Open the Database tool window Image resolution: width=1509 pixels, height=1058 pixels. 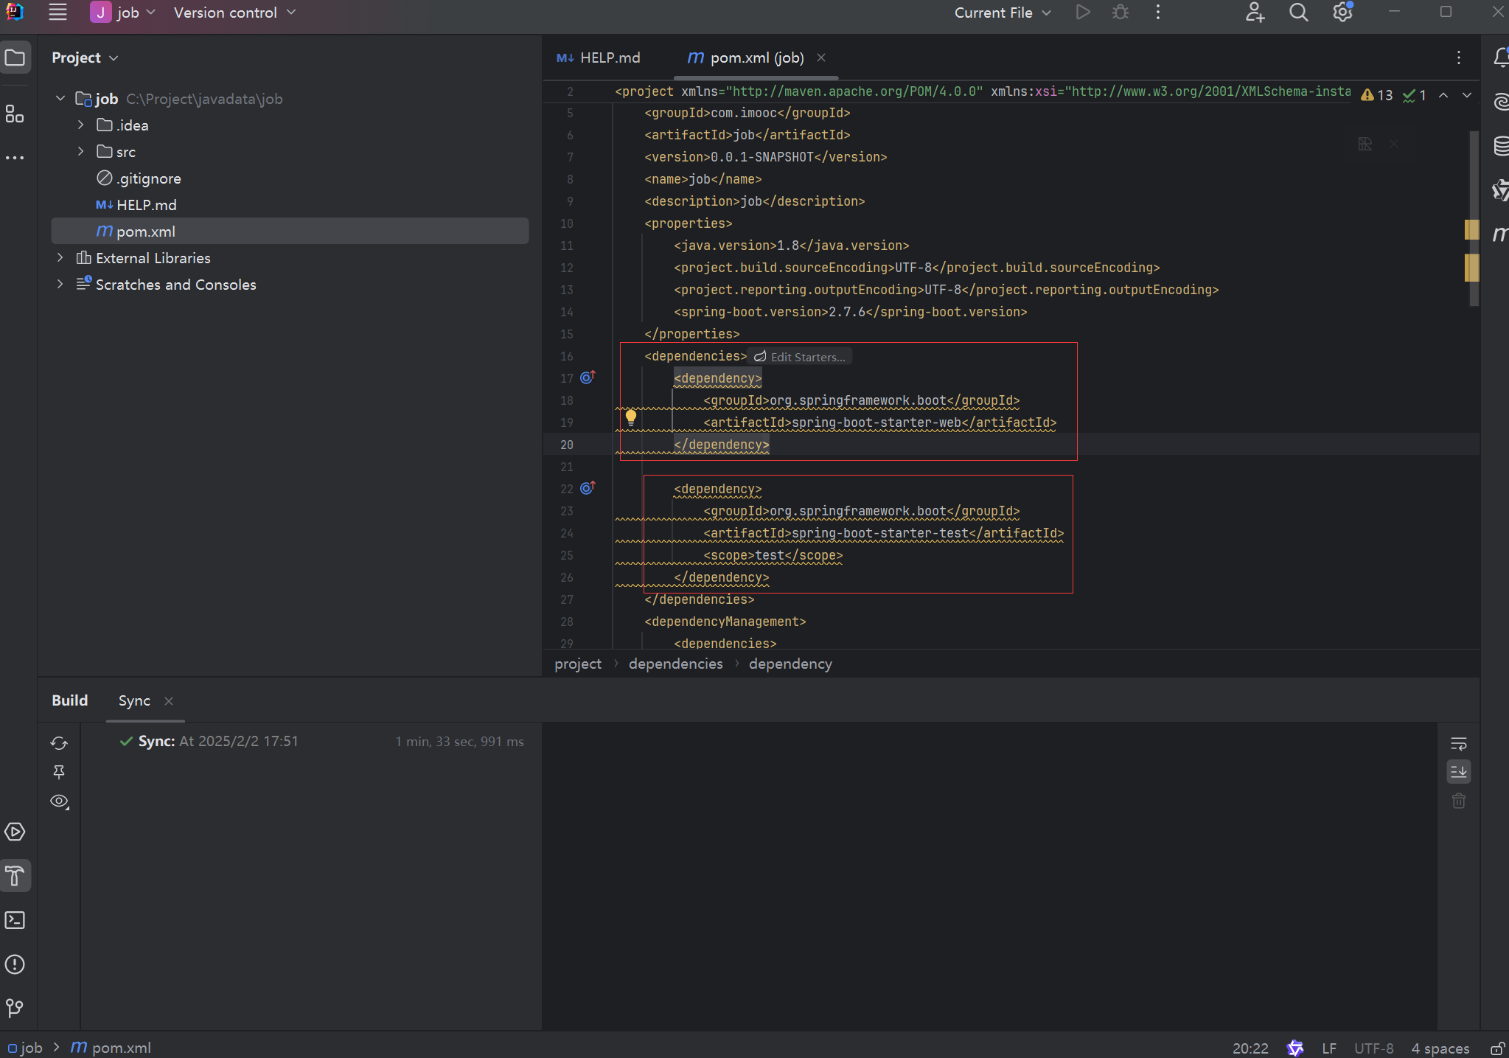(x=1500, y=146)
